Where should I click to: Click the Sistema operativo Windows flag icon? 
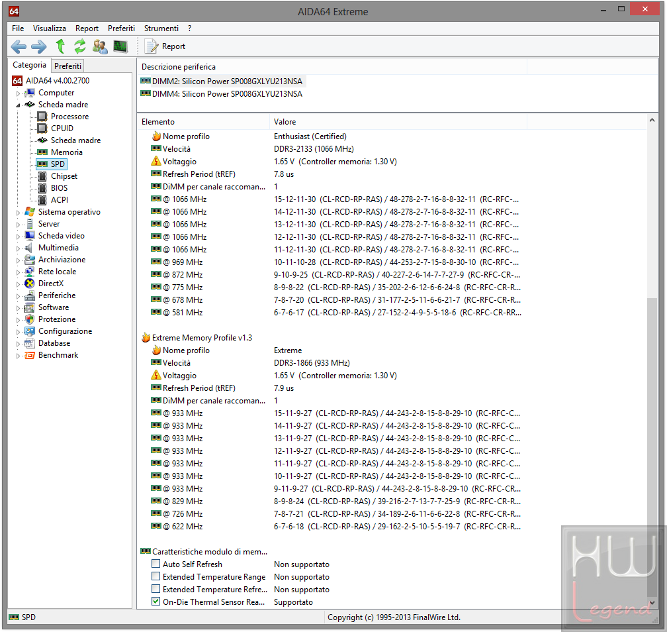point(29,212)
